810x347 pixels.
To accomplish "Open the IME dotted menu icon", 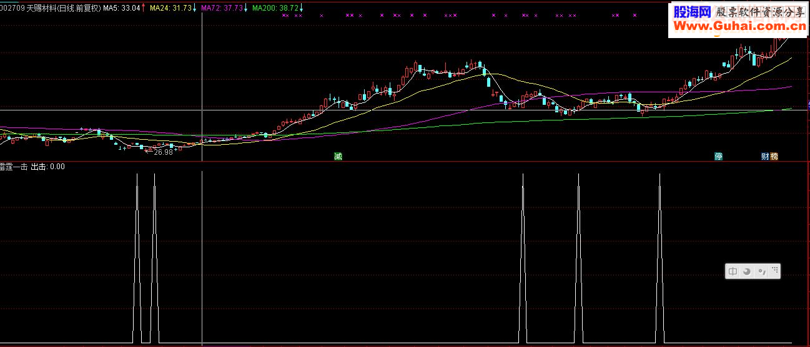I will coord(774,270).
